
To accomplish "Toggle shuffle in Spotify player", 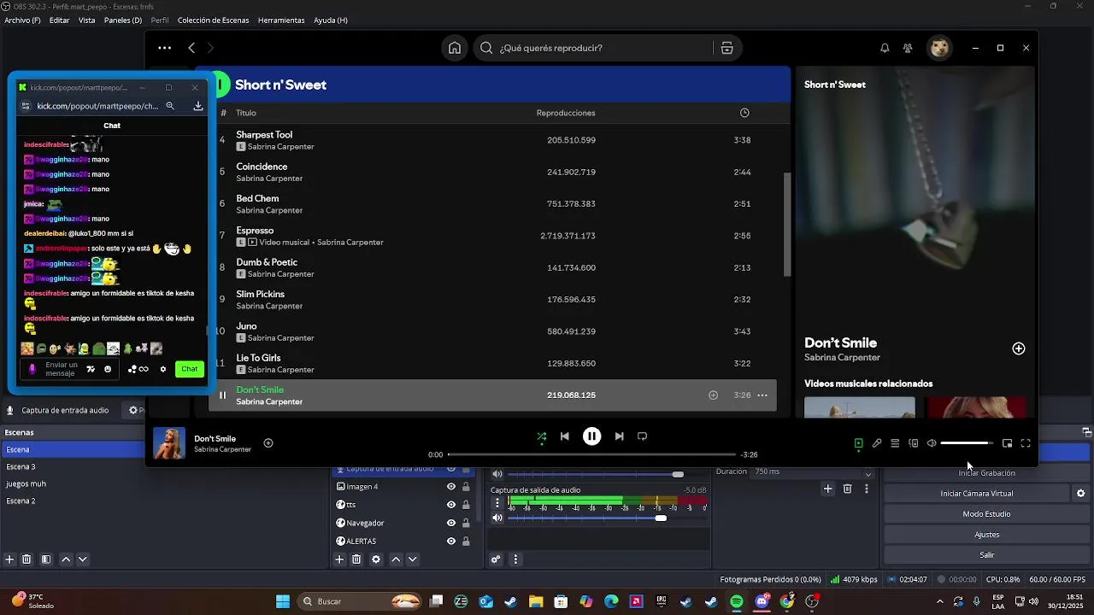I will (541, 436).
